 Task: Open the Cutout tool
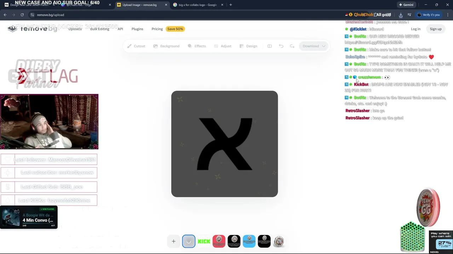click(x=136, y=46)
